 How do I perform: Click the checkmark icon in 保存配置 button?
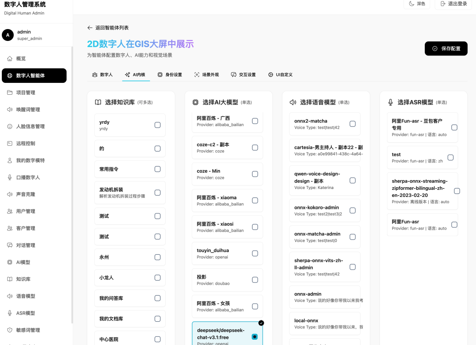click(x=435, y=48)
